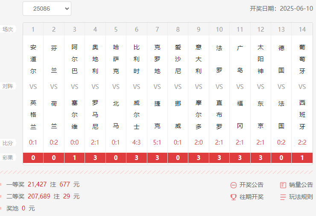Click the 阿尔巴 team name

74,59
